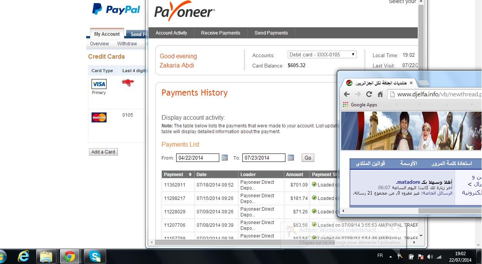482x264 pixels.
Task: Click the Withdraw subtab in PayPal
Action: (x=127, y=44)
